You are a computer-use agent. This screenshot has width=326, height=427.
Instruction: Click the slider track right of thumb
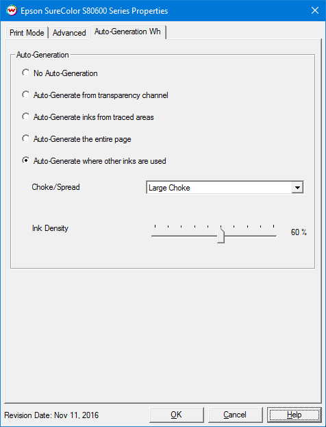(251, 236)
